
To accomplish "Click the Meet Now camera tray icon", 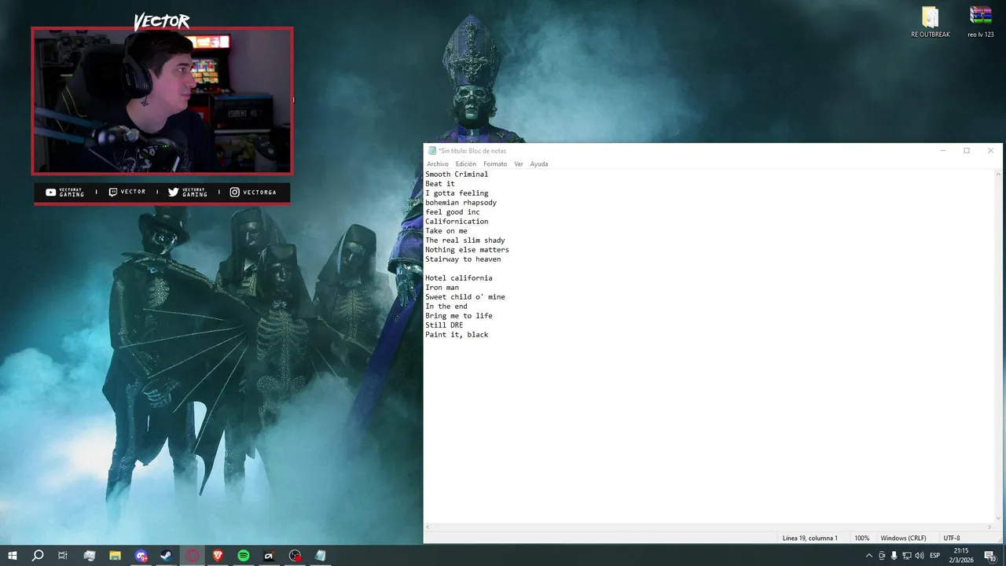I will click(x=881, y=556).
